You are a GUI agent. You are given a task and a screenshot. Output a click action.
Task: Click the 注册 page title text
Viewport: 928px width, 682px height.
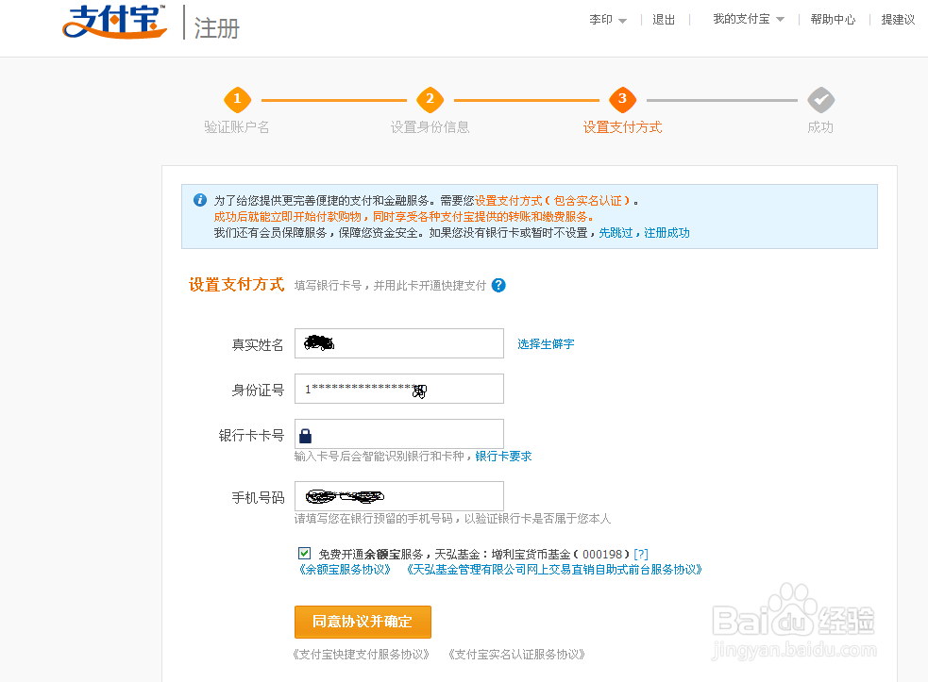(216, 28)
